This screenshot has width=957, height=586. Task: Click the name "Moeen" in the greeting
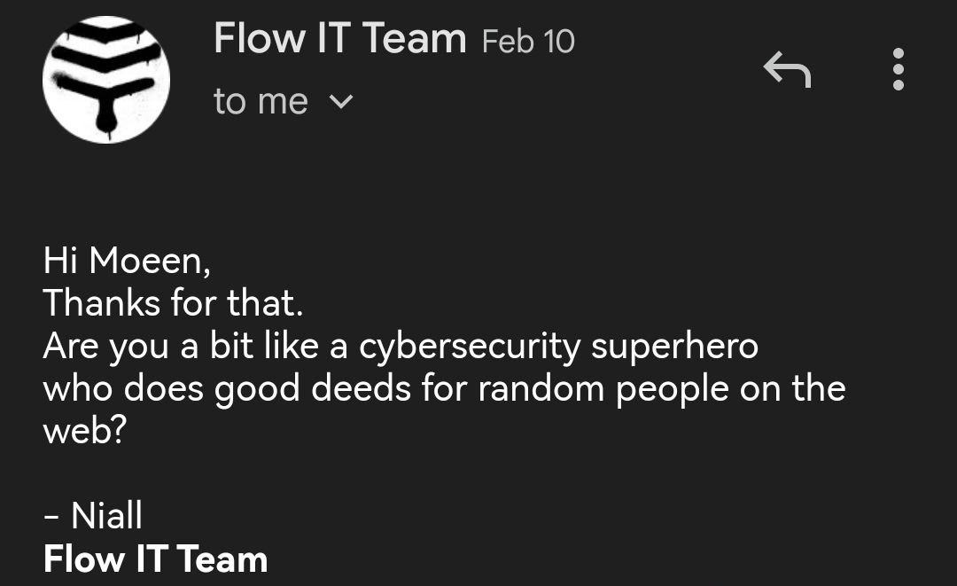coord(146,260)
